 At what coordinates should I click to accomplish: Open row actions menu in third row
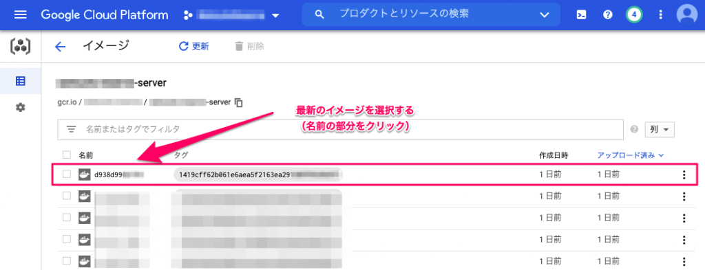684,218
